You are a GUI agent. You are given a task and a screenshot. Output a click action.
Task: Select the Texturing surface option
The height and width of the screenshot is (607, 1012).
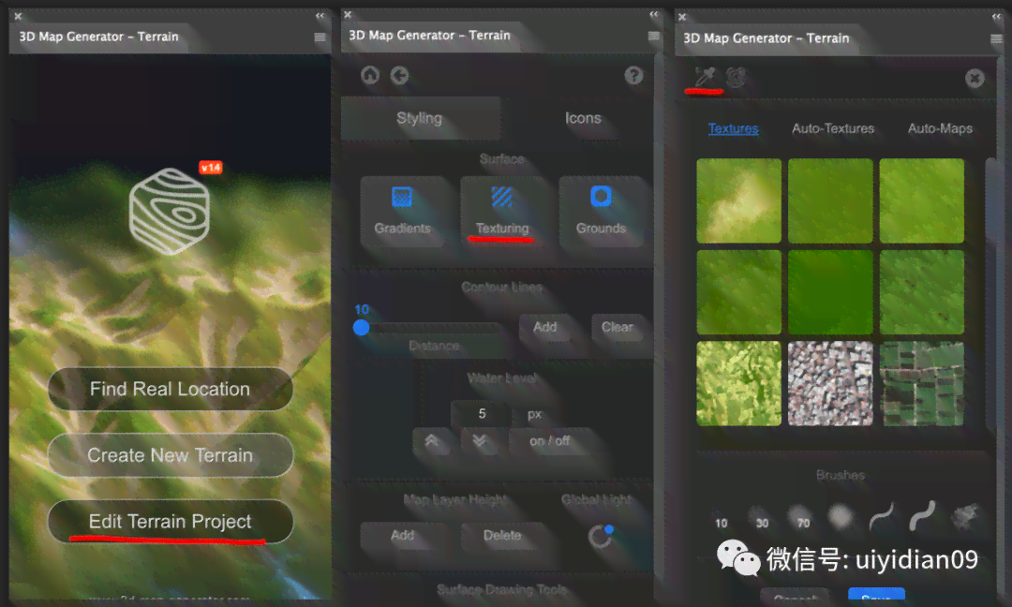click(x=501, y=212)
